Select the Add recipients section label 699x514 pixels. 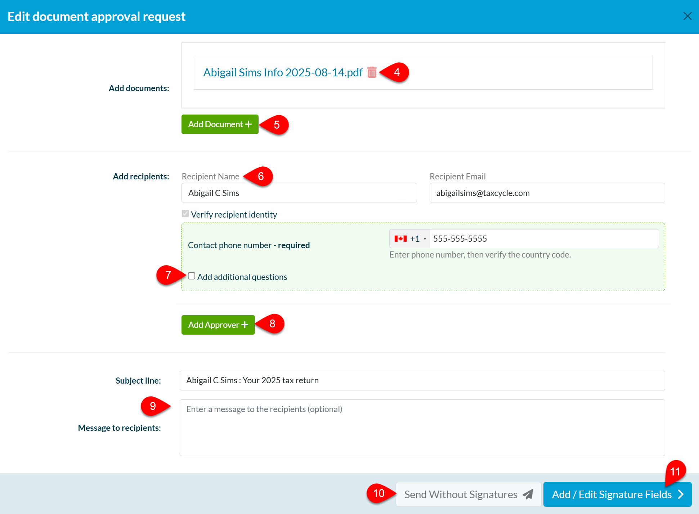(x=141, y=176)
